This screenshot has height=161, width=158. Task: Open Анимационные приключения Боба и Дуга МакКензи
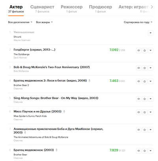tap(58, 131)
